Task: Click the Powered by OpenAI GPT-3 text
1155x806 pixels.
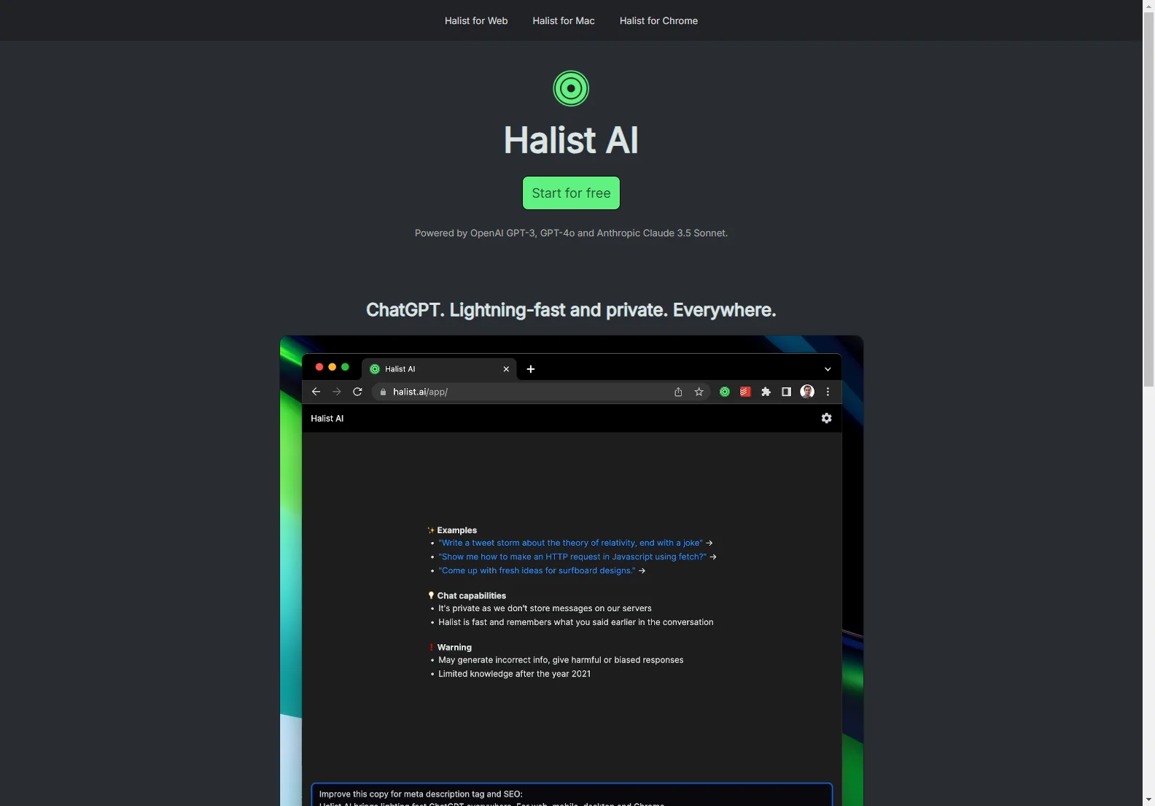Action: [571, 233]
